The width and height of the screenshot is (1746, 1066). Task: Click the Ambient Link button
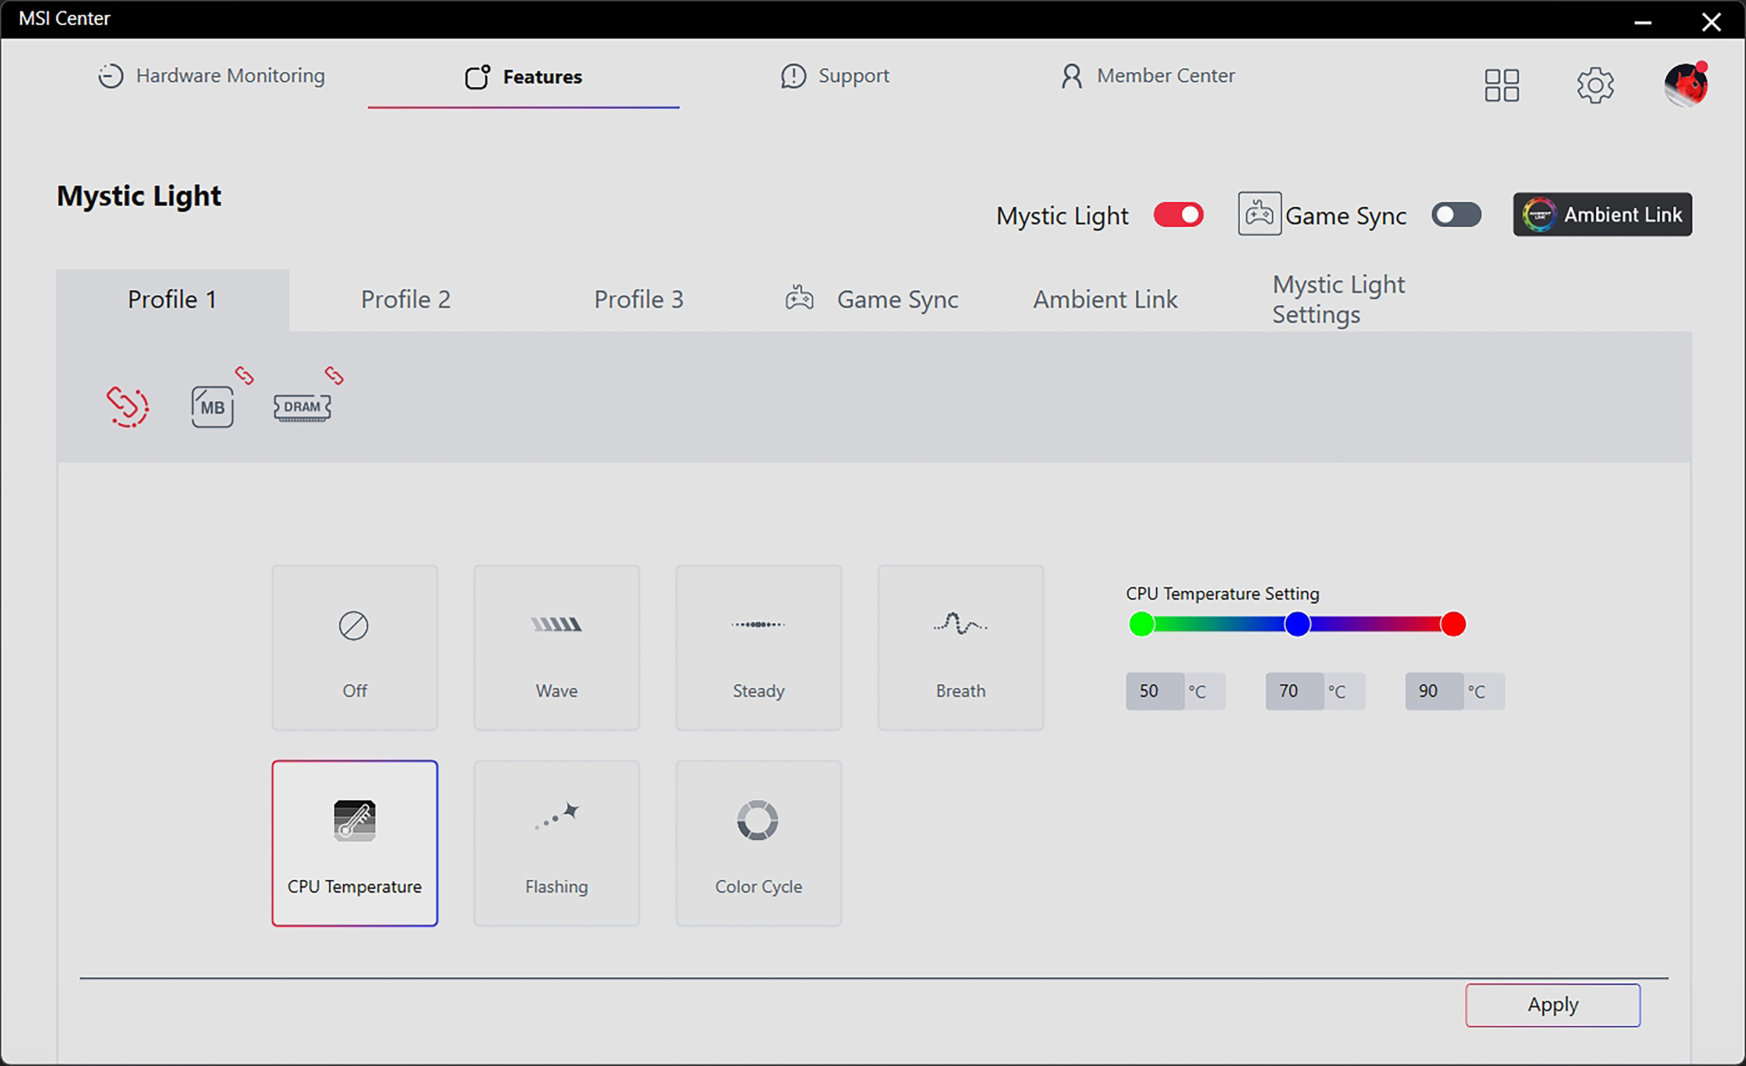pyautogui.click(x=1602, y=215)
